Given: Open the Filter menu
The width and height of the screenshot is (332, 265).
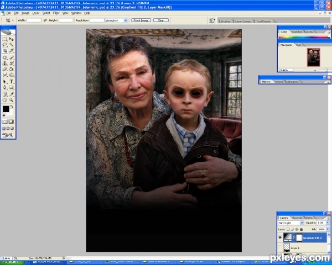Looking at the screenshot, I should [x=56, y=13].
